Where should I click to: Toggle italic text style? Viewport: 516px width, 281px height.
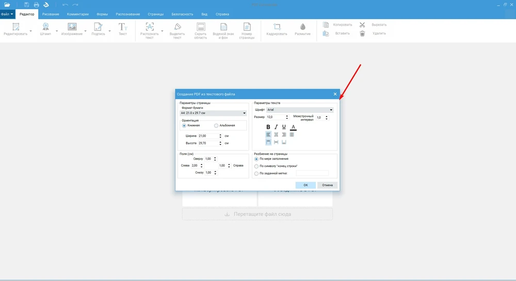276,127
